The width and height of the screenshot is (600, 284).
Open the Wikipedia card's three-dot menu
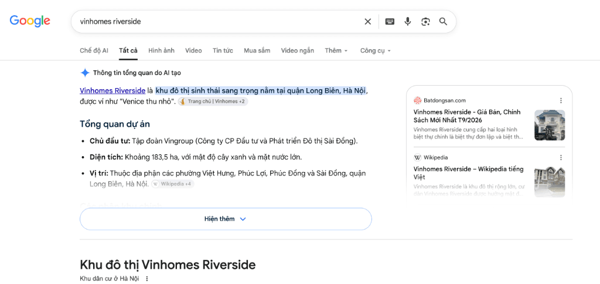561,157
